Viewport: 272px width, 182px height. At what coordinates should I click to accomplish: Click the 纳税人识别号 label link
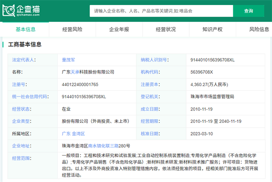[154, 60]
